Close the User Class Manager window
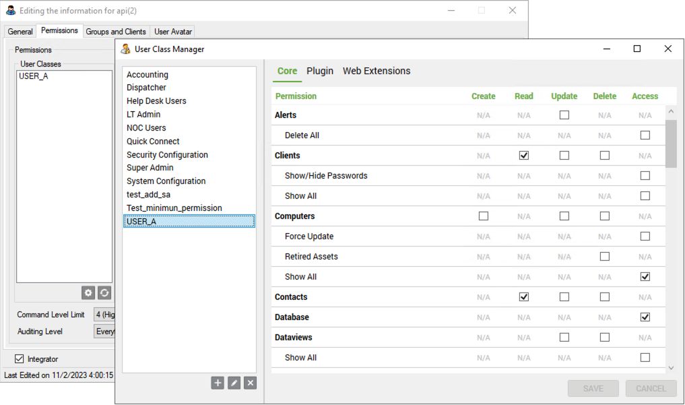 click(x=667, y=49)
